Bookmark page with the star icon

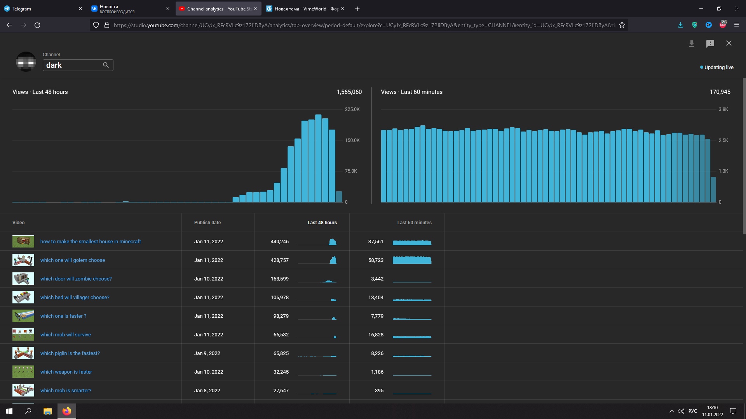622,25
